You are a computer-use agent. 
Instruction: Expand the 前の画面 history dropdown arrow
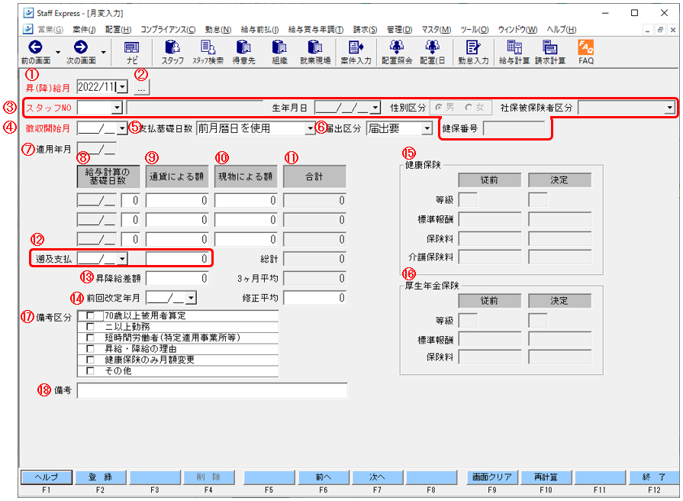point(58,53)
